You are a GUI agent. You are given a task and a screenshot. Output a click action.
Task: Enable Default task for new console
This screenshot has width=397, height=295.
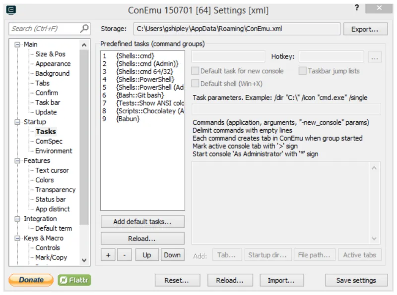(196, 71)
